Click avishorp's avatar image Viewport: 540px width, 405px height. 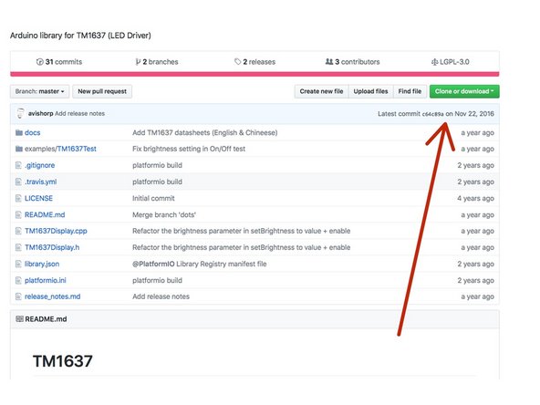pyautogui.click(x=20, y=113)
